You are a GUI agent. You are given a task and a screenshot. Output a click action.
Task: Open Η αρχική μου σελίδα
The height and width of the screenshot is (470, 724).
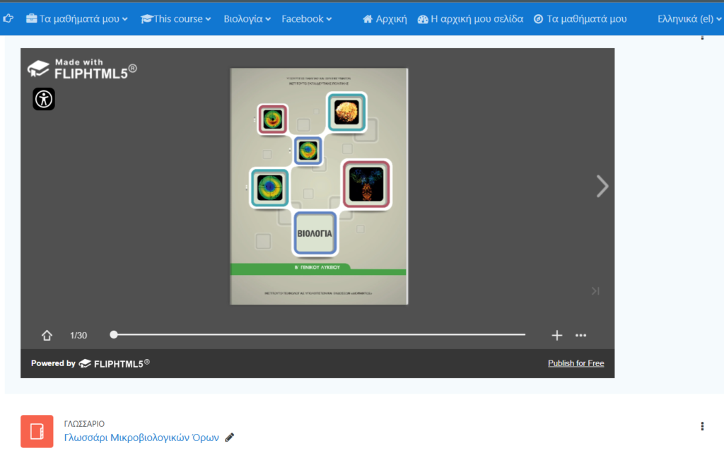tap(470, 19)
